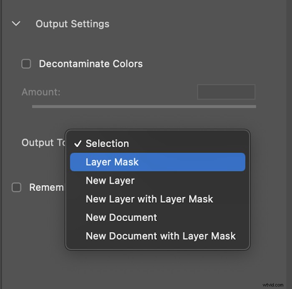Click the checkmark beside Selection
Image resolution: width=292 pixels, height=289 pixels.
pos(78,143)
